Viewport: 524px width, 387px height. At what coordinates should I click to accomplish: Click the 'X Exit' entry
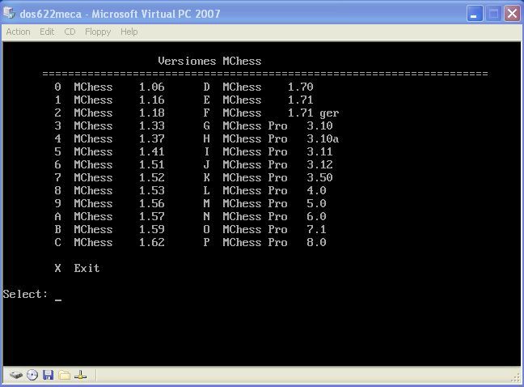[77, 268]
